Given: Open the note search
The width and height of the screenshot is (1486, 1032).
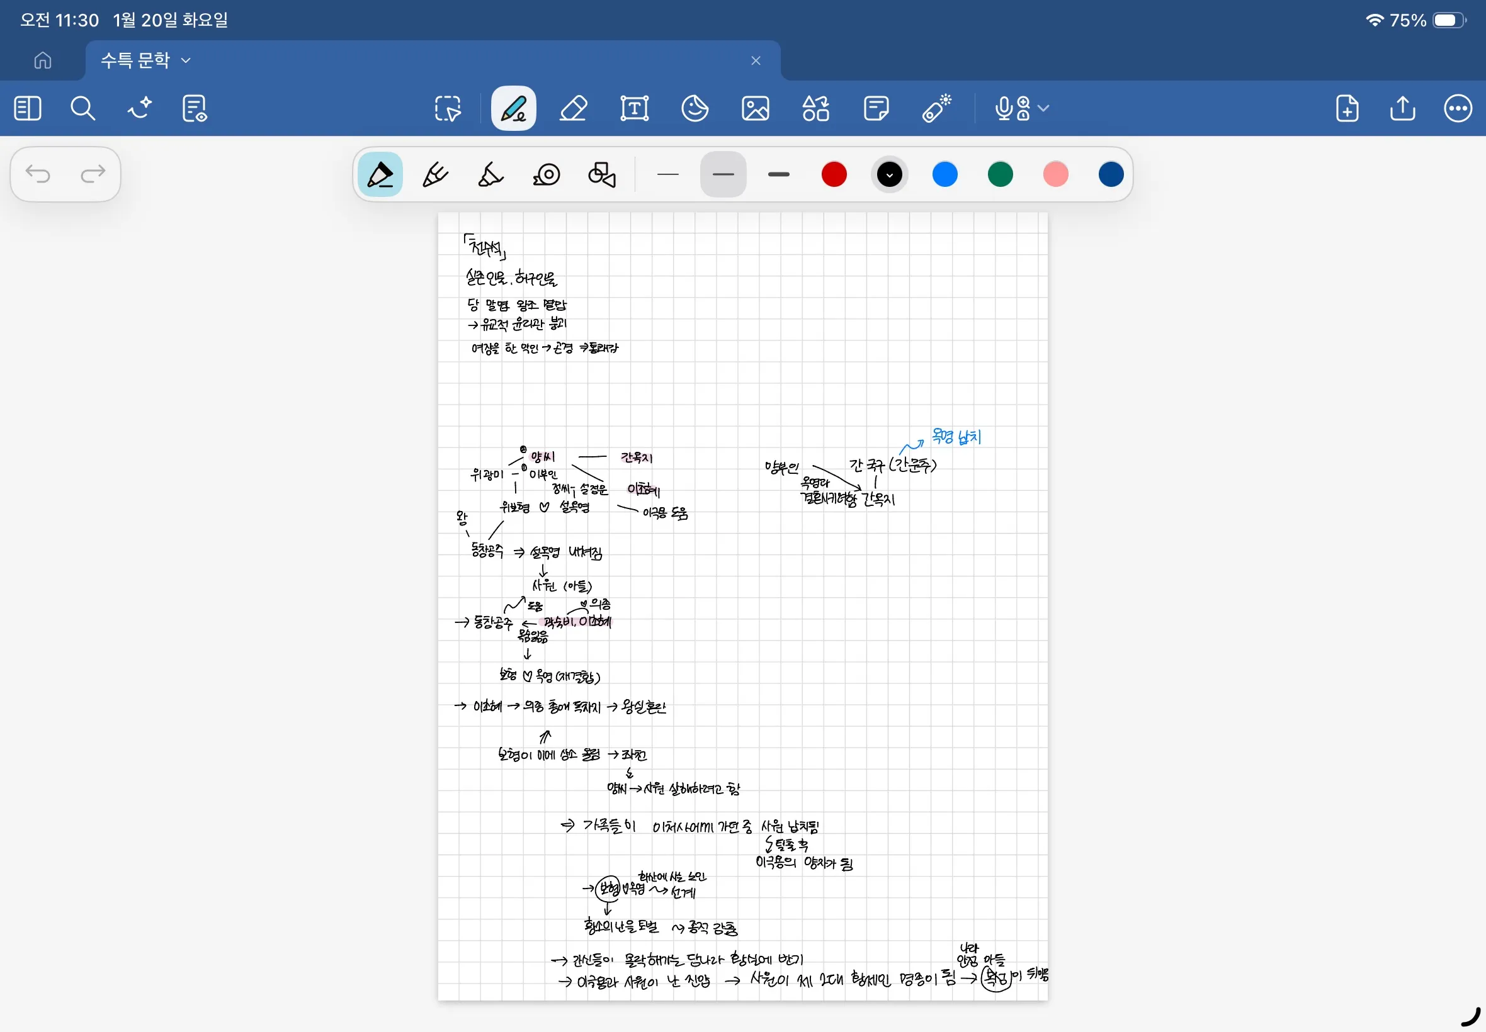Looking at the screenshot, I should pos(82,109).
